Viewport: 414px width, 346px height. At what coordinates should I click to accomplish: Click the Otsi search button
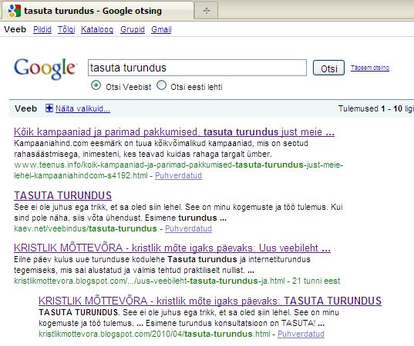point(328,68)
